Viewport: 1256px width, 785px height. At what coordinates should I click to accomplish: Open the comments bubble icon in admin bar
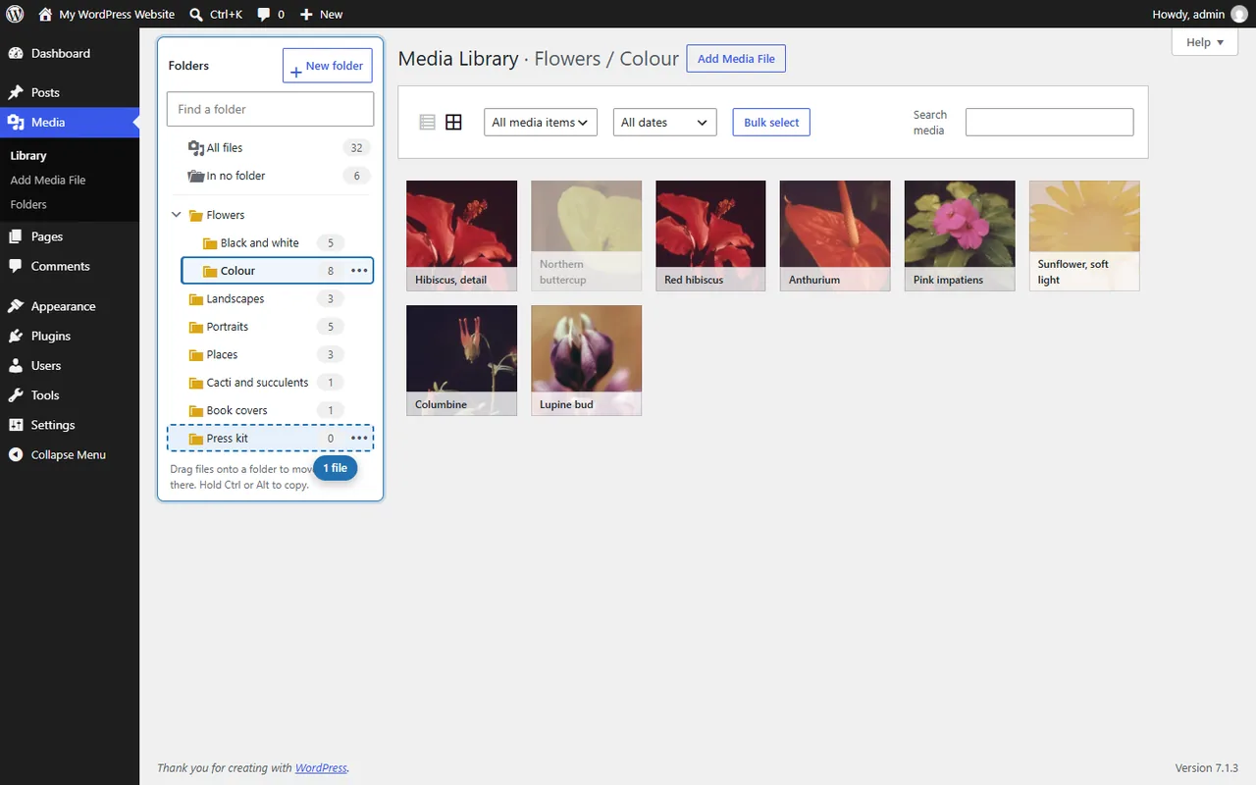tap(264, 15)
